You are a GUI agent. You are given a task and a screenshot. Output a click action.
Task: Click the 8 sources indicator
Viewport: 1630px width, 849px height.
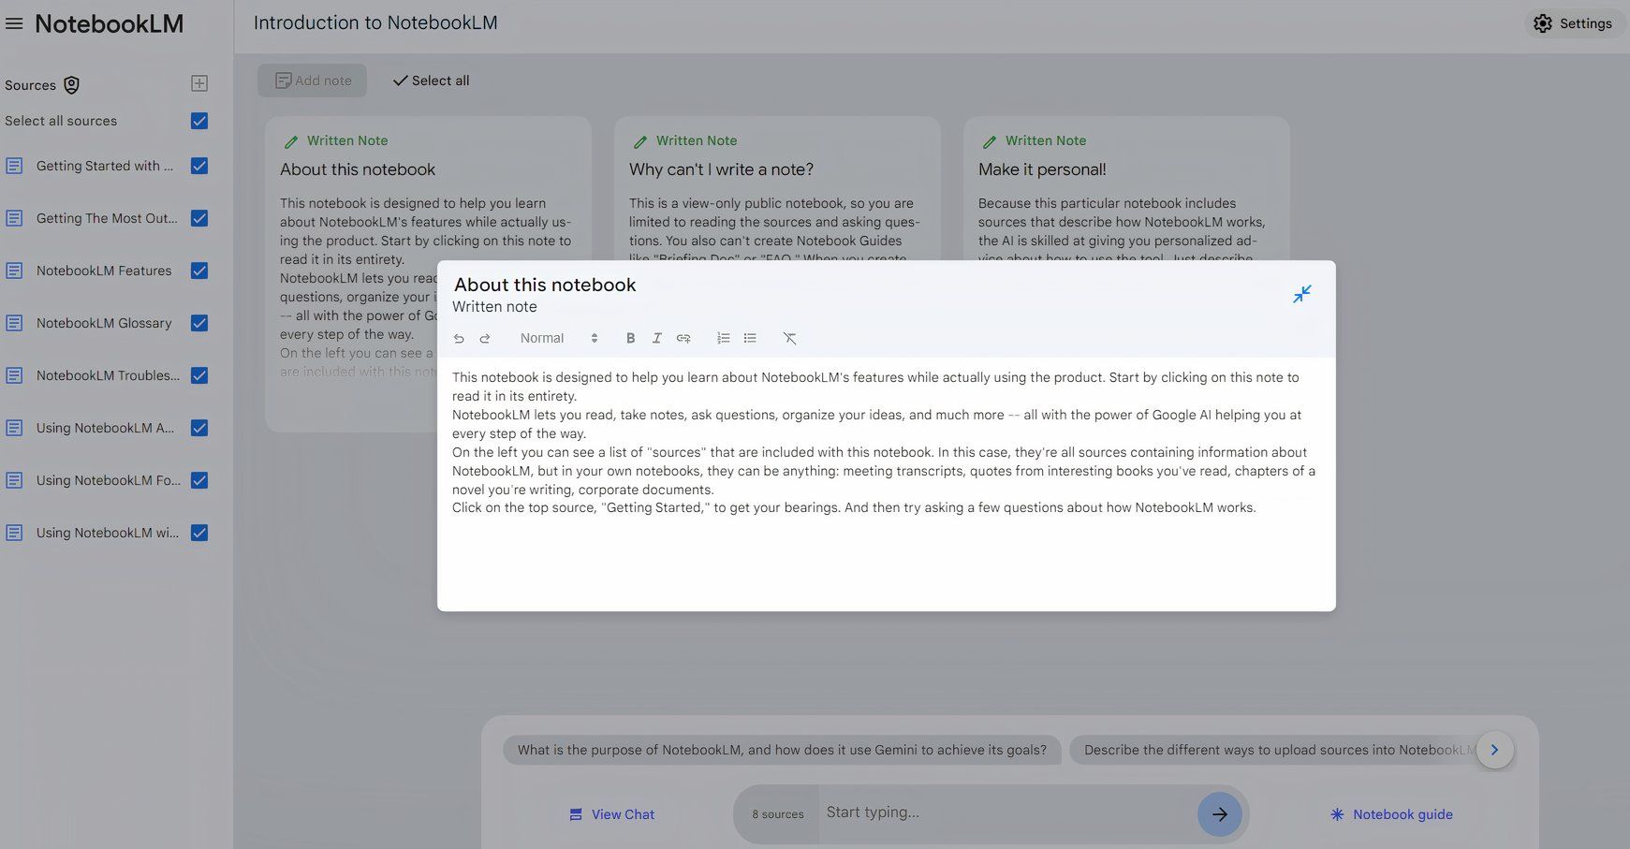[777, 814]
